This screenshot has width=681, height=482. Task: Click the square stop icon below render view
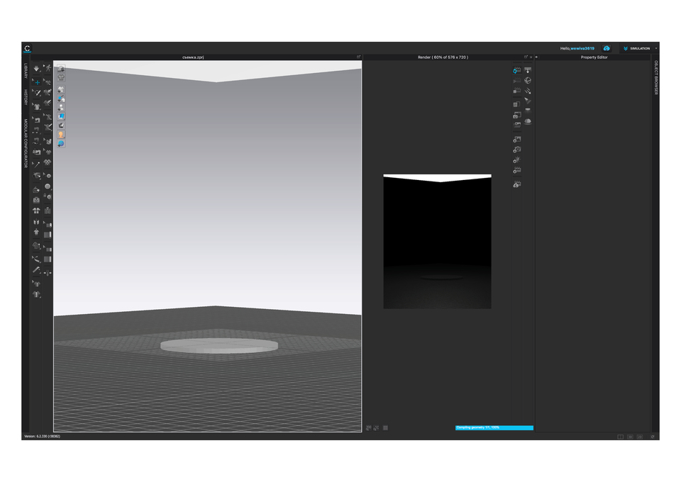pyautogui.click(x=385, y=427)
